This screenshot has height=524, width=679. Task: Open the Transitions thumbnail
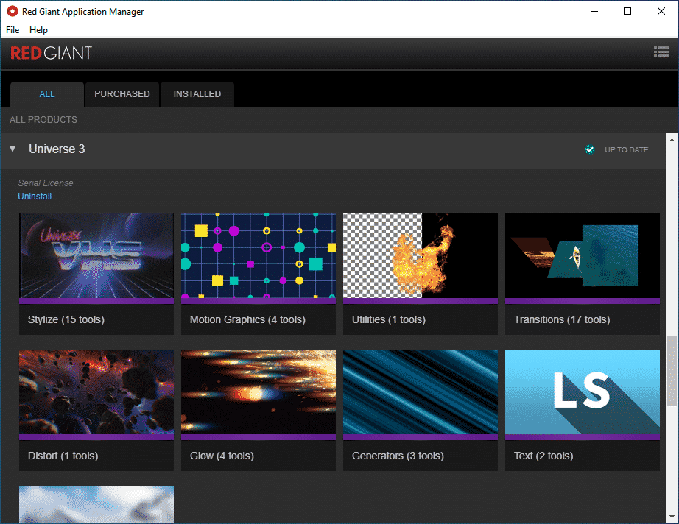click(583, 255)
